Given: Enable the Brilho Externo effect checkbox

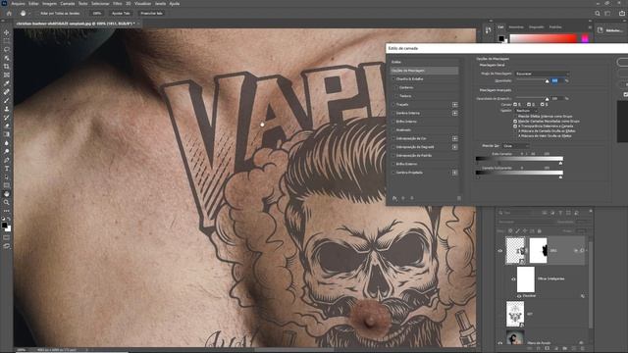Looking at the screenshot, I should tap(393, 164).
